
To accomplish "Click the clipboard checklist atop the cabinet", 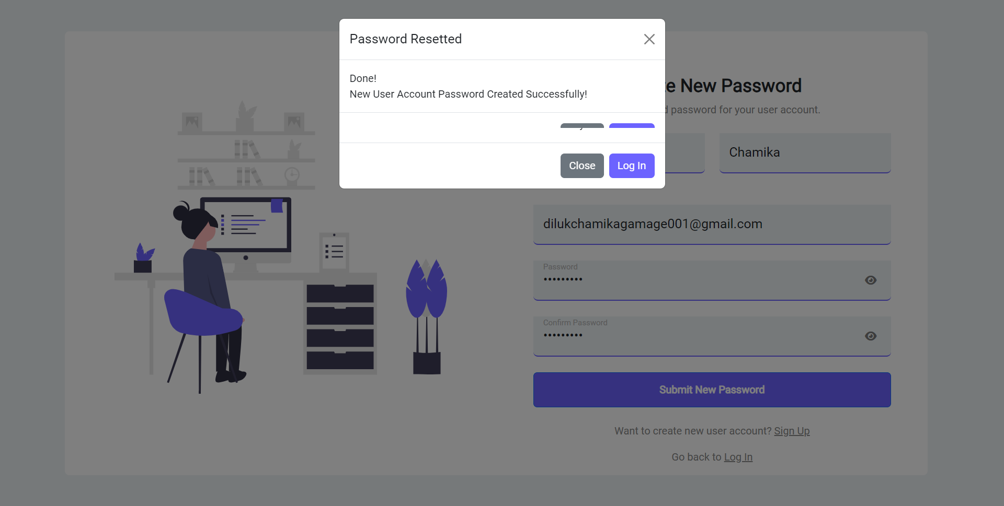I will pos(334,252).
